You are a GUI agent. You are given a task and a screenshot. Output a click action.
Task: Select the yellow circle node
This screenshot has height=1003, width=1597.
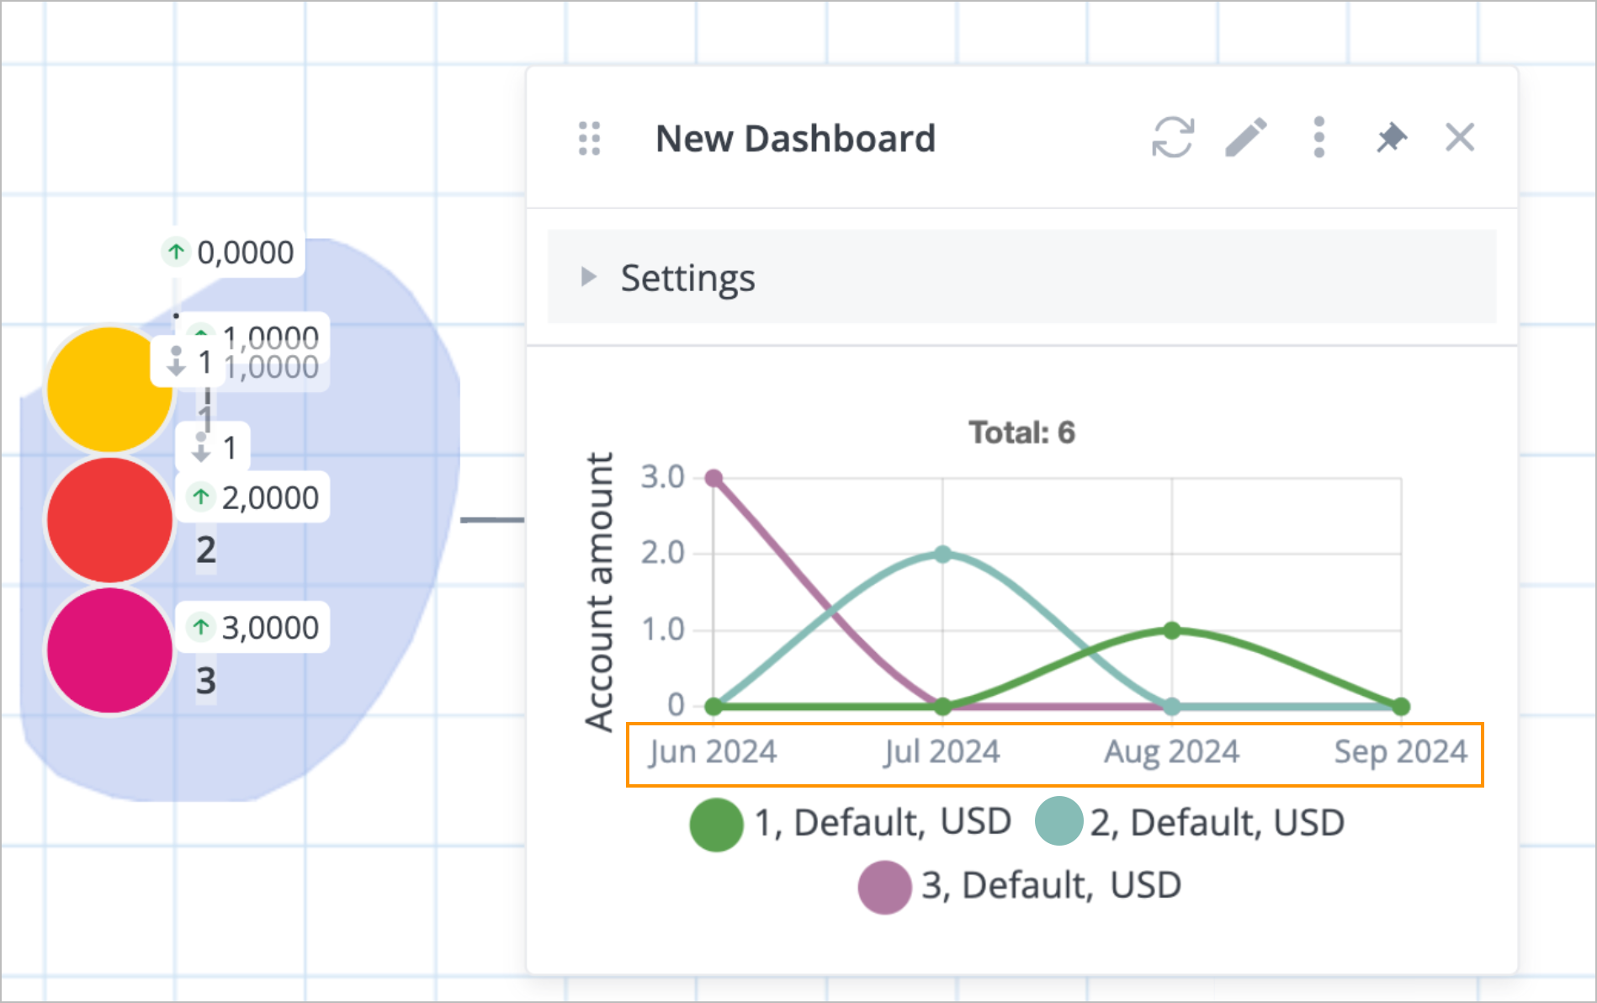coord(109,390)
